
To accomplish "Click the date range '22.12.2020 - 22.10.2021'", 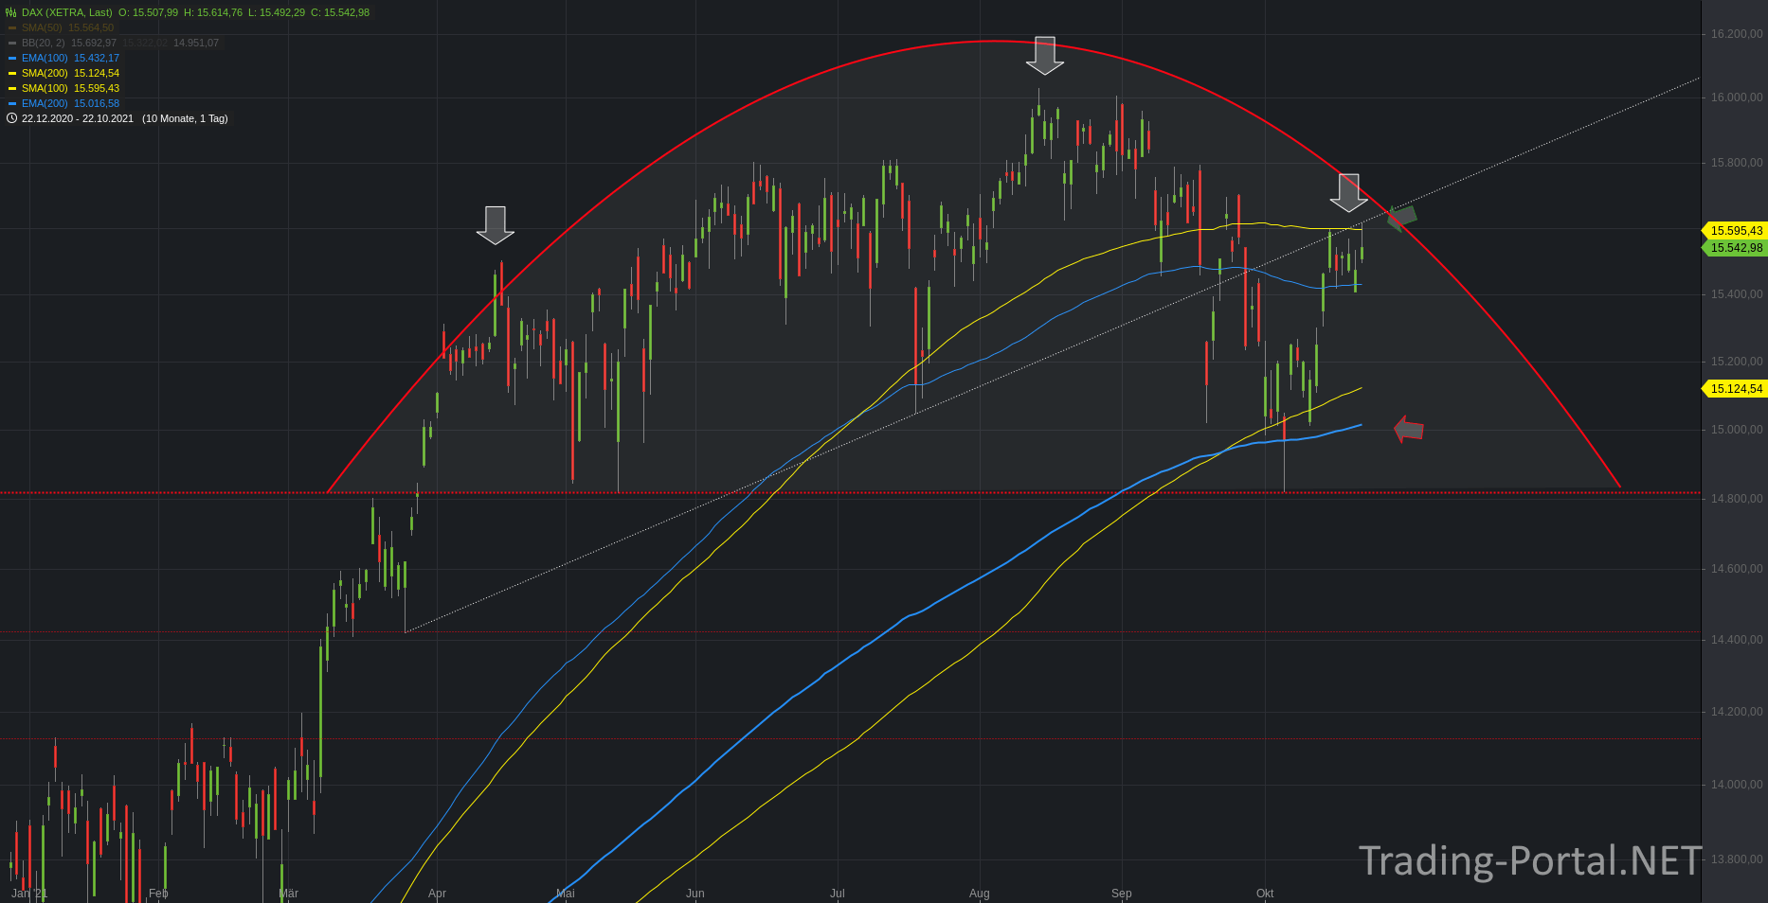I will pyautogui.click(x=78, y=118).
